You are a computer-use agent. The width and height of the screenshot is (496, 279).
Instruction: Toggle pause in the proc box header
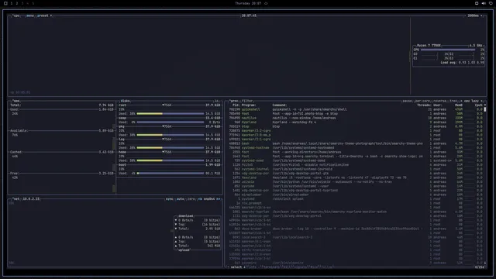(x=407, y=101)
